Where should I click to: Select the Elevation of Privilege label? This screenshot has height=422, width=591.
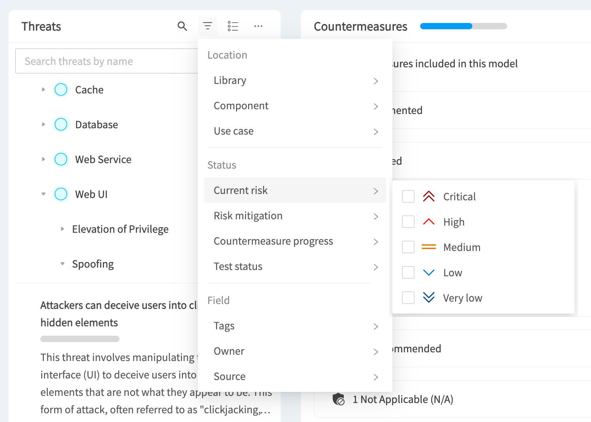point(120,229)
